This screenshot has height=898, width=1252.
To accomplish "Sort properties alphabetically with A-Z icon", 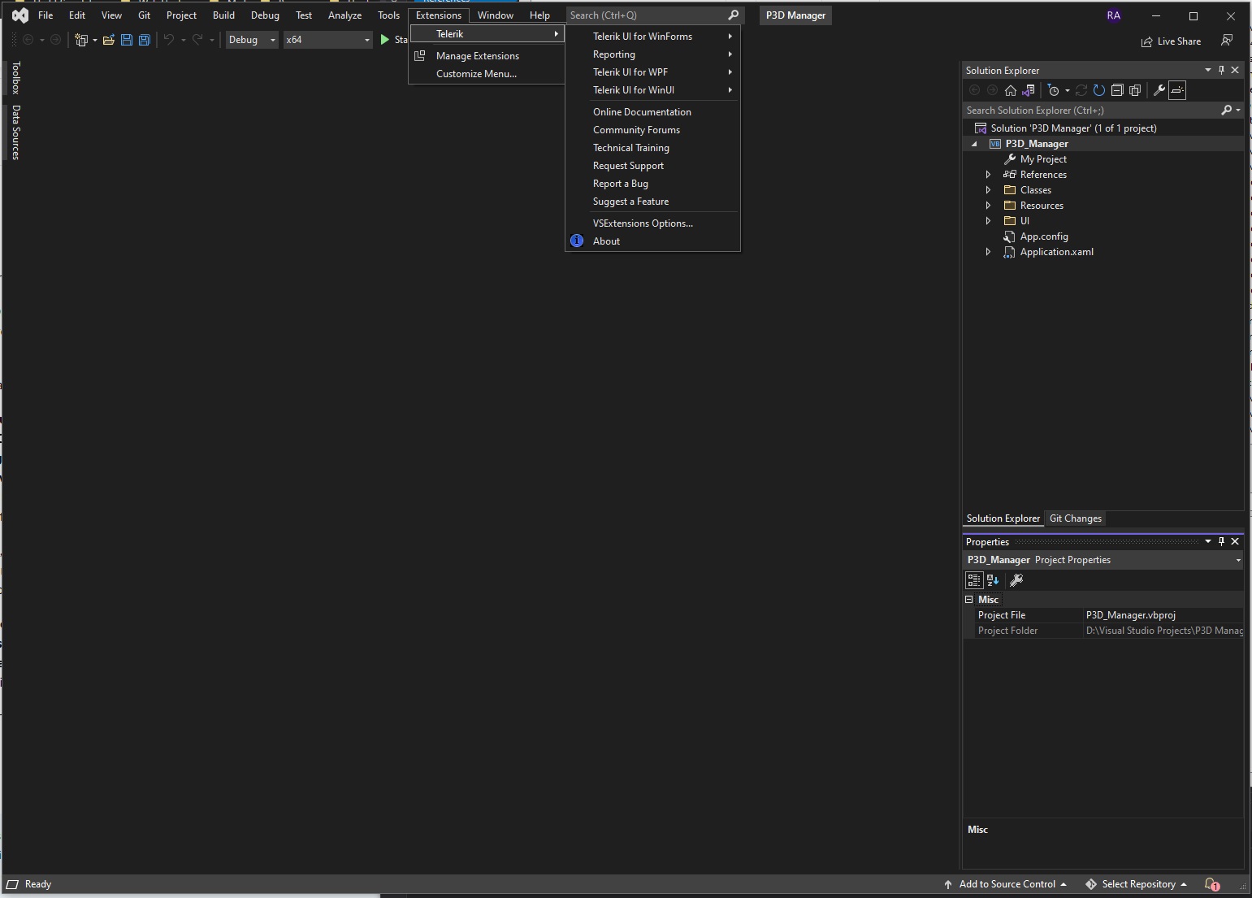I will point(993,580).
